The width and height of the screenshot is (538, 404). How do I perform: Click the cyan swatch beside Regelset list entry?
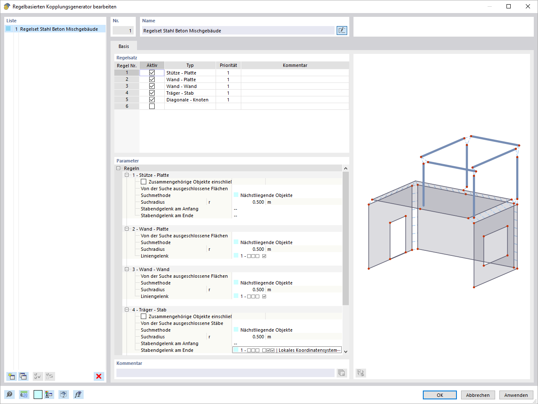pyautogui.click(x=8, y=29)
